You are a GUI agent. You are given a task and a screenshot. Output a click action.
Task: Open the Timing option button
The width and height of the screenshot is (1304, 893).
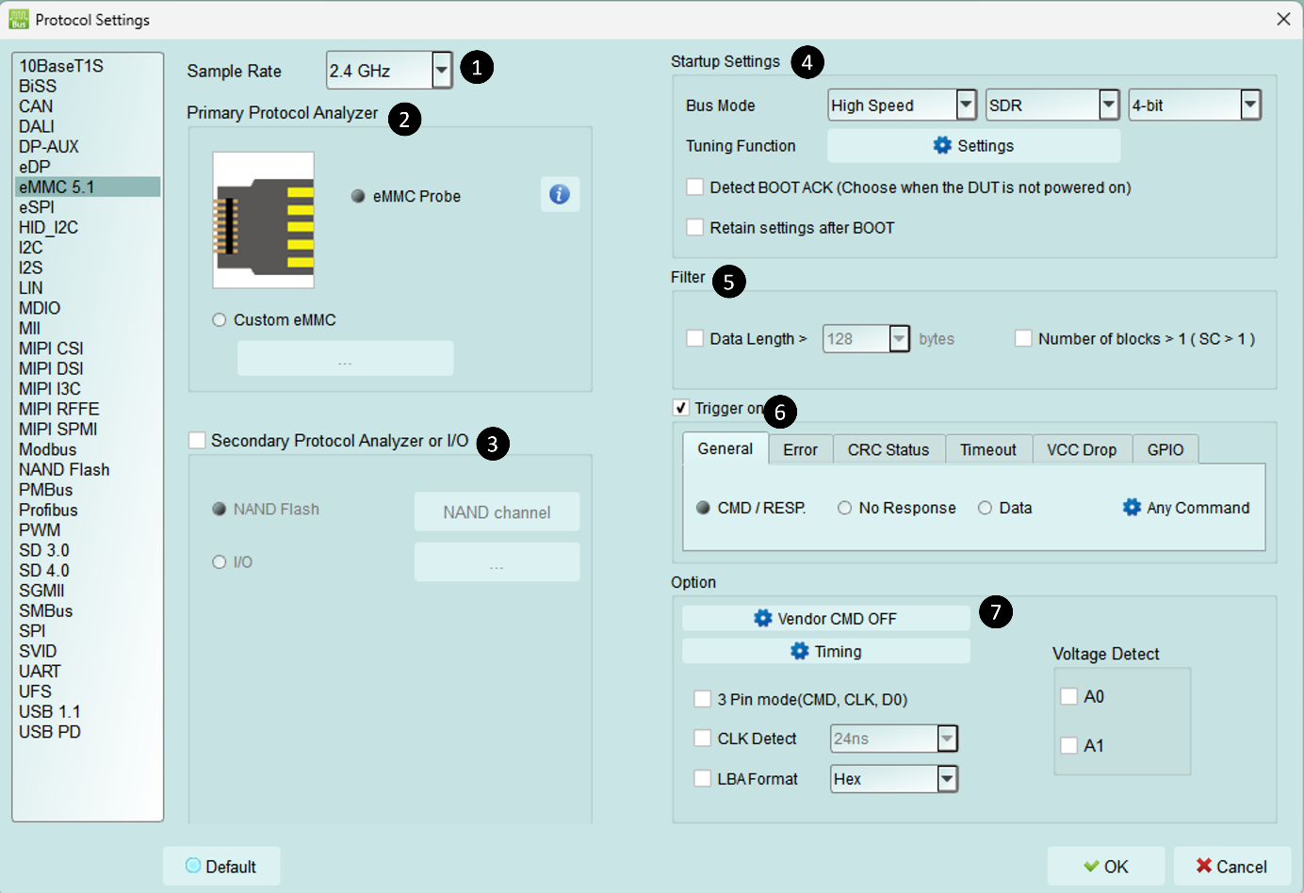pos(825,651)
